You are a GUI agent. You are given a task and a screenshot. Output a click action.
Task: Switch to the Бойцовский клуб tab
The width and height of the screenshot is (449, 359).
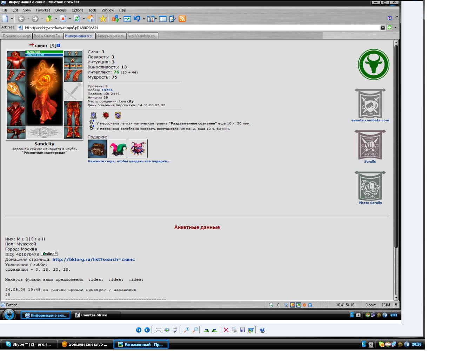pos(16,36)
